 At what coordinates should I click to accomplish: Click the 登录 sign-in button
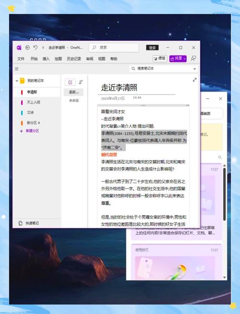tap(152, 48)
